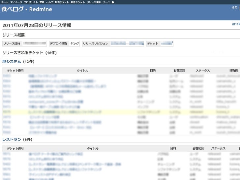Click the チケット label in release summary
240x180 pixels.
152,44
